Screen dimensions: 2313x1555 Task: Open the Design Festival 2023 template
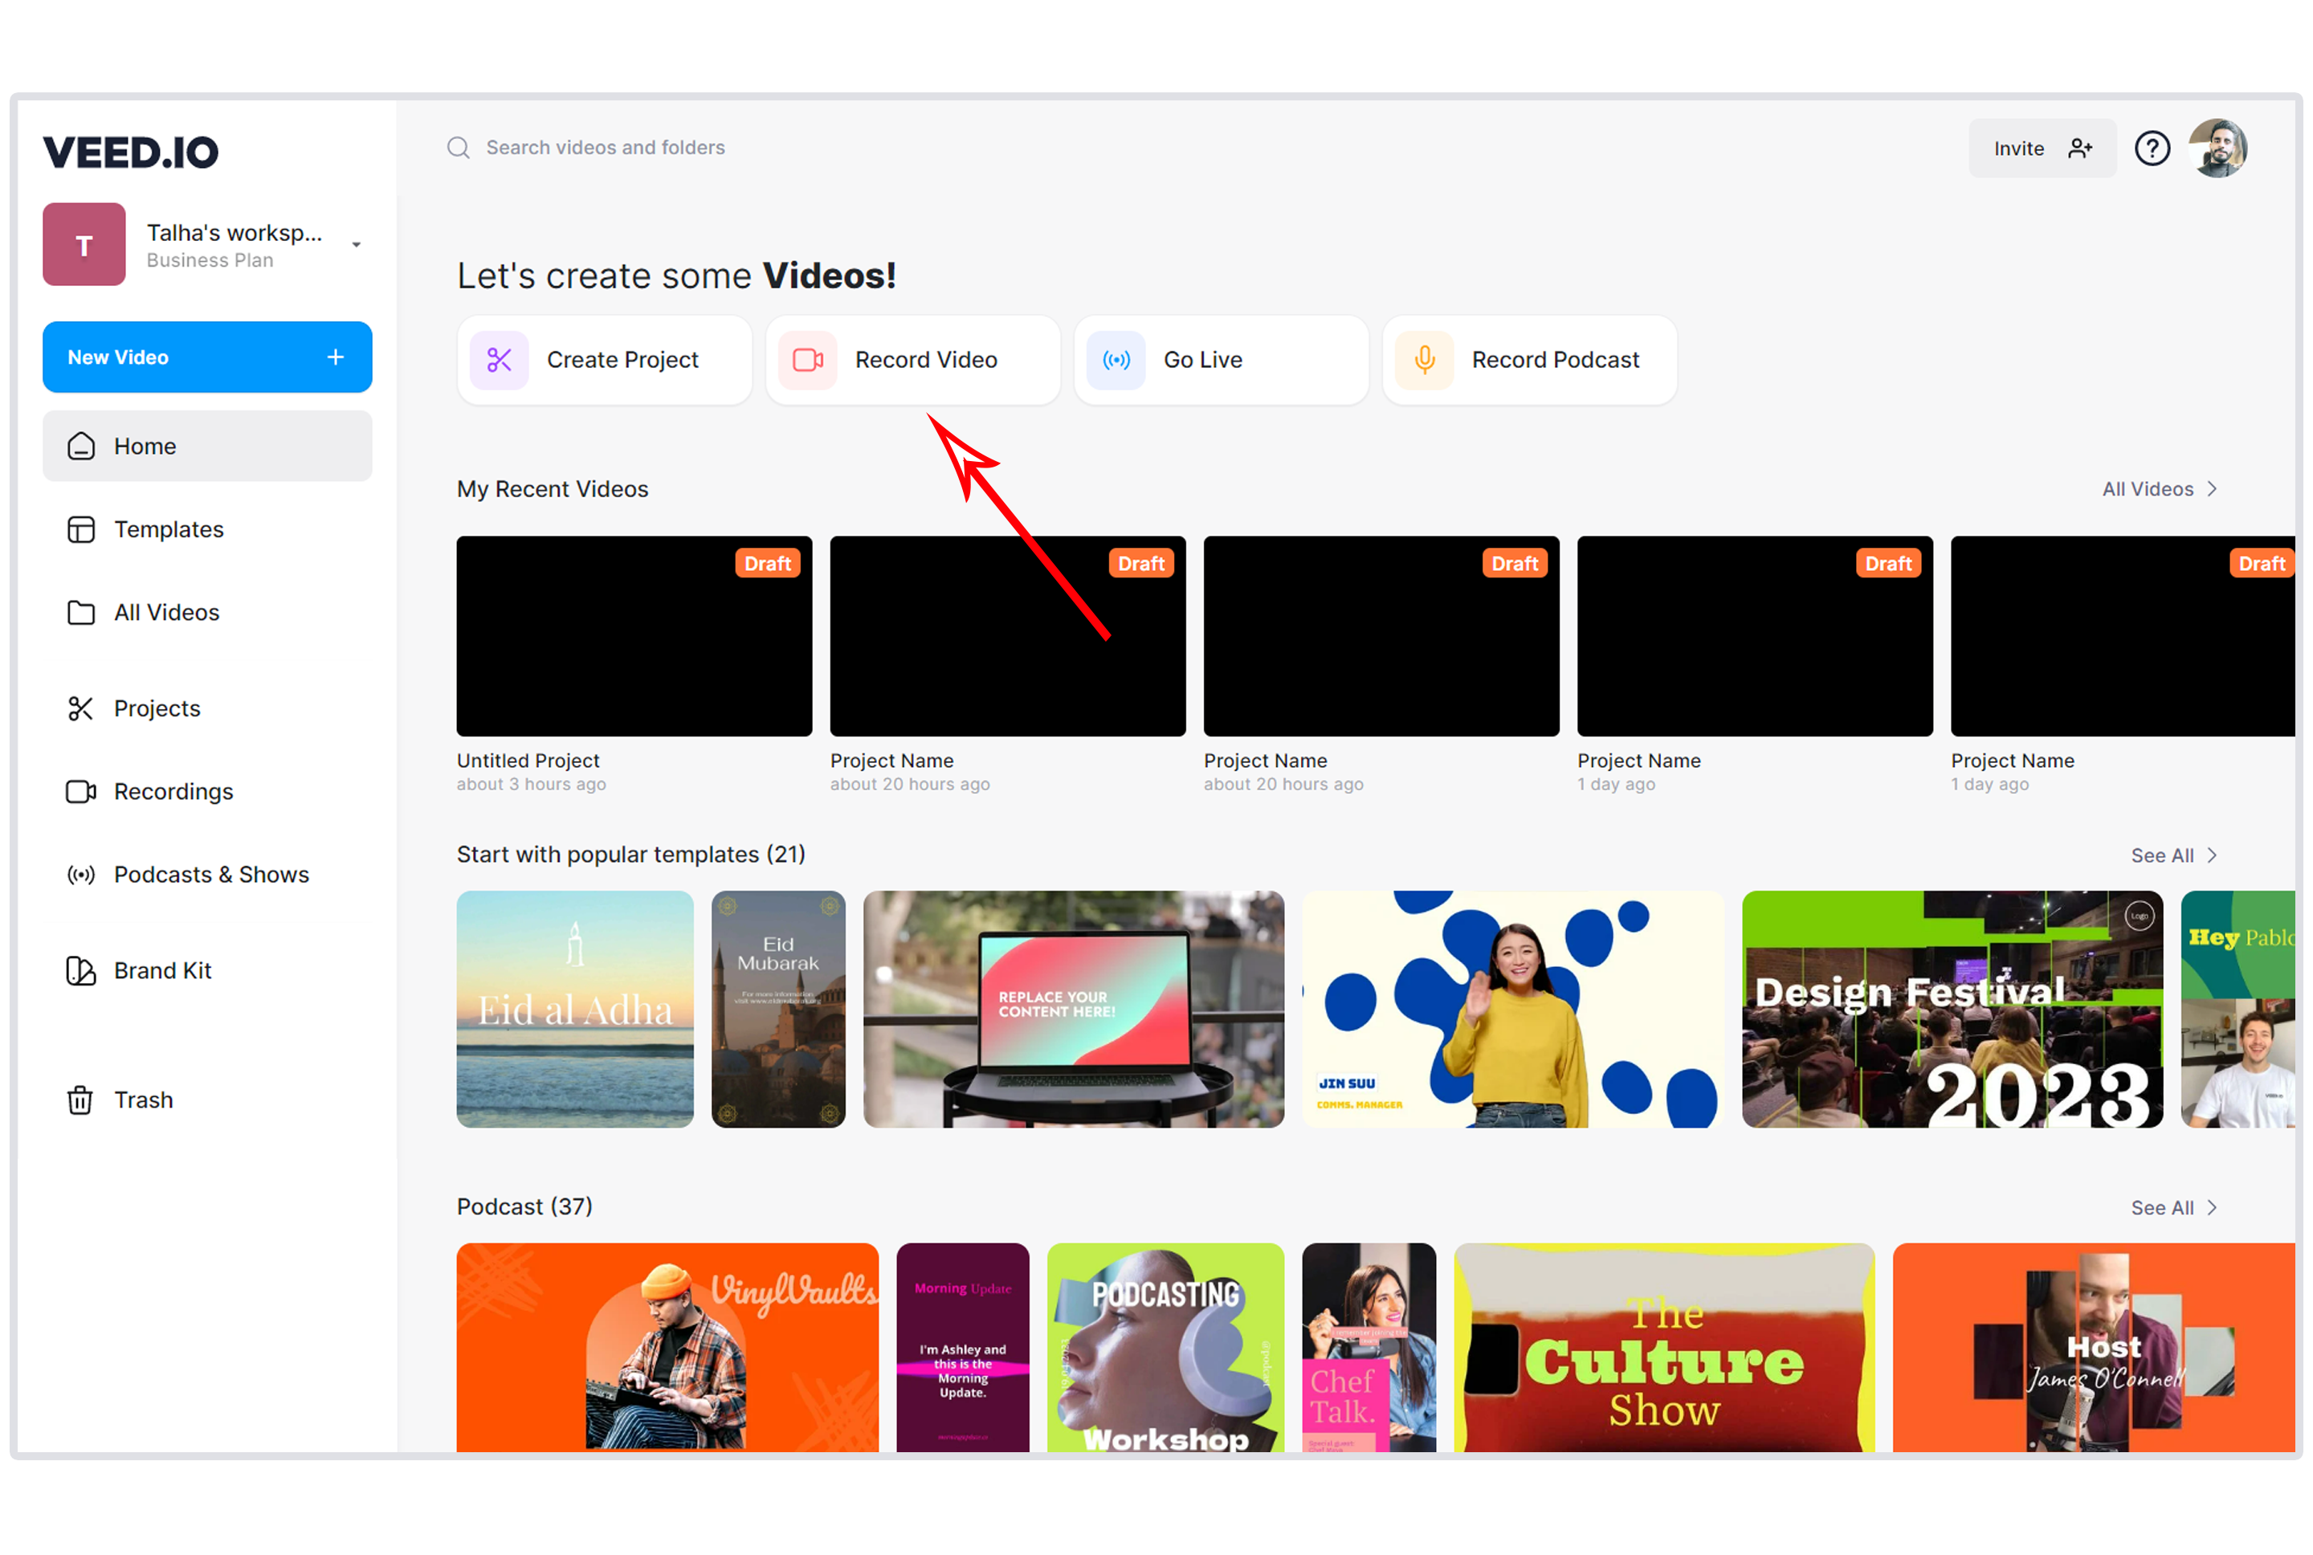(x=1951, y=1010)
